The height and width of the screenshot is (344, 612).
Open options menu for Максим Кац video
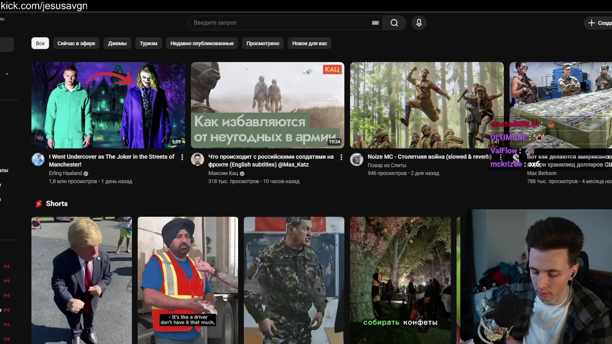(x=341, y=157)
